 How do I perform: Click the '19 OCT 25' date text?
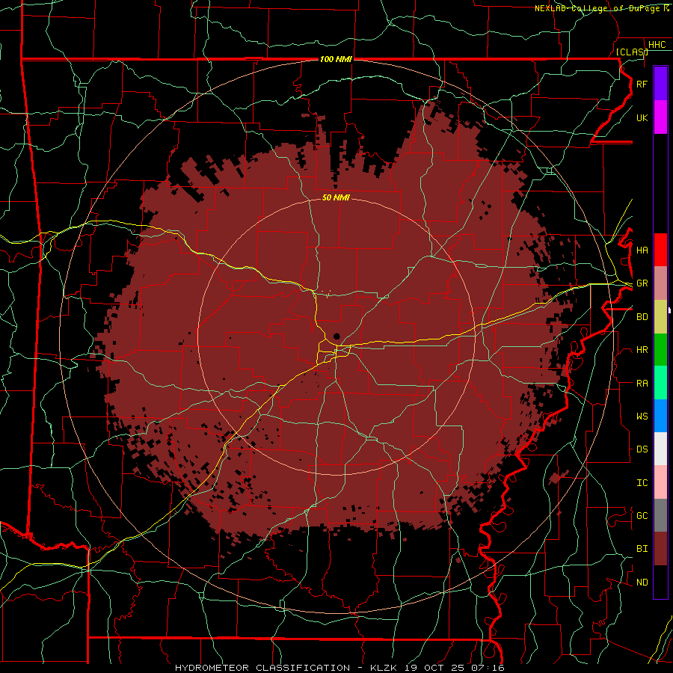(436, 668)
